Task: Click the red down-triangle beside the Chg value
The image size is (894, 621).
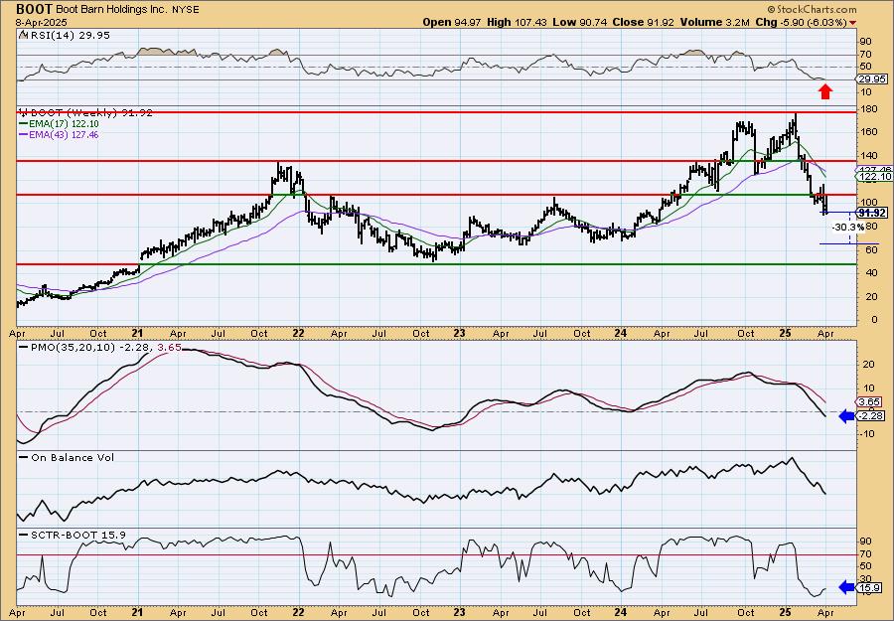Action: pyautogui.click(x=852, y=22)
